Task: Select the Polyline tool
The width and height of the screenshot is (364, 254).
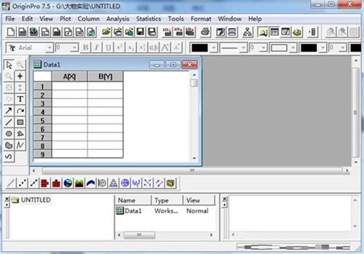Action: pos(20,145)
